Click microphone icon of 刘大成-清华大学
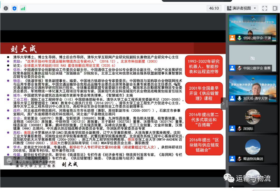Viewport: 280px width, 191px height. click(x=240, y=98)
